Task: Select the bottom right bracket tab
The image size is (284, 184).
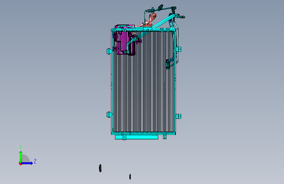Action: pos(165,137)
